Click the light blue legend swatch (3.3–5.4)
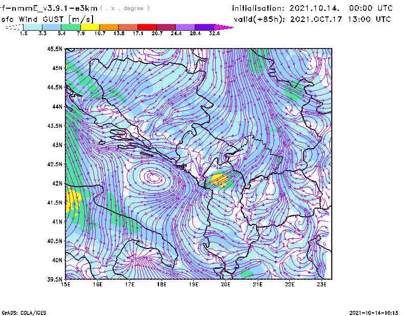Screen dimensions: 409x316 pos(52,27)
